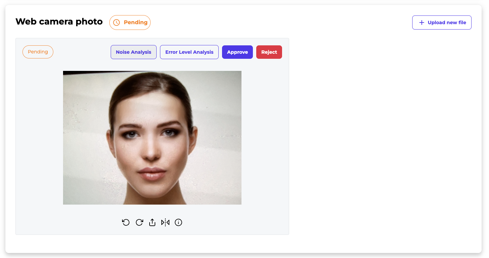Viewport: 489px width, 258px height.
Task: Toggle Error Level Analysis view
Action: click(189, 52)
